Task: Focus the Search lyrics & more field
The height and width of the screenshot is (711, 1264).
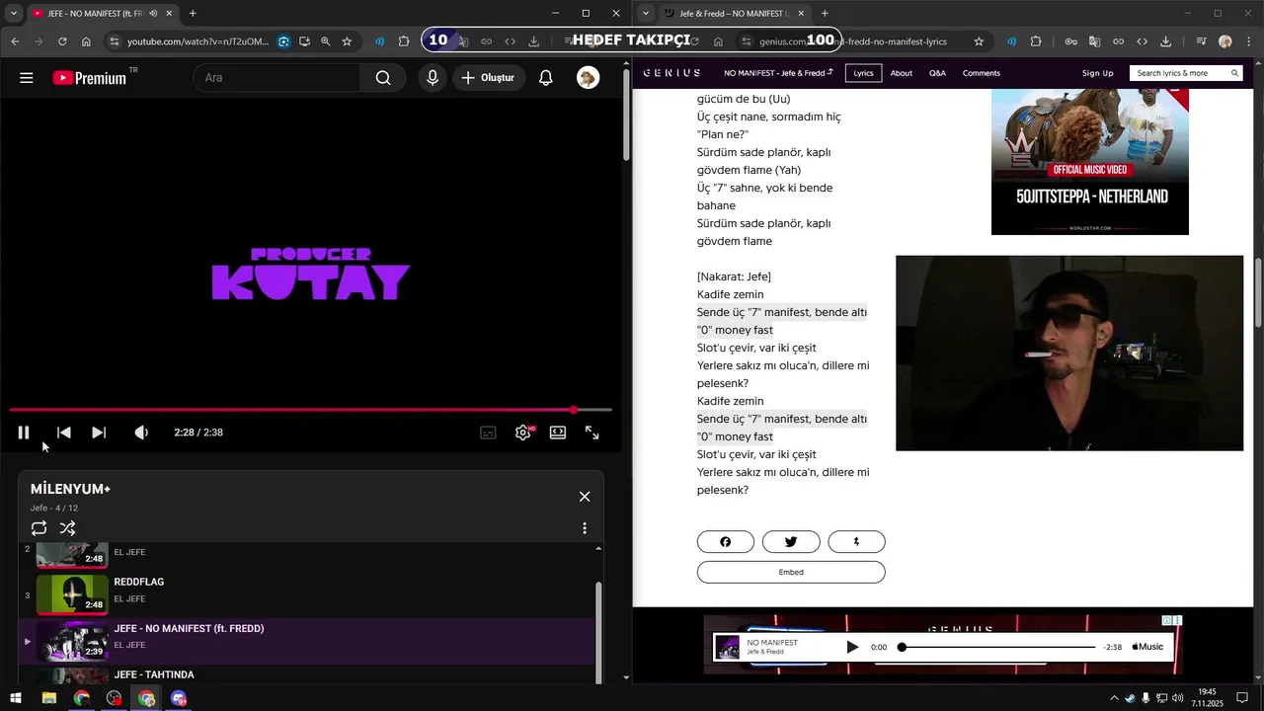Action: (1186, 73)
